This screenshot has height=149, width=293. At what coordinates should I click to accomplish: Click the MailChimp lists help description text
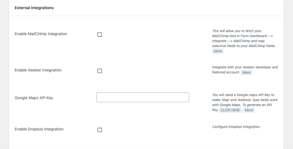(x=243, y=39)
